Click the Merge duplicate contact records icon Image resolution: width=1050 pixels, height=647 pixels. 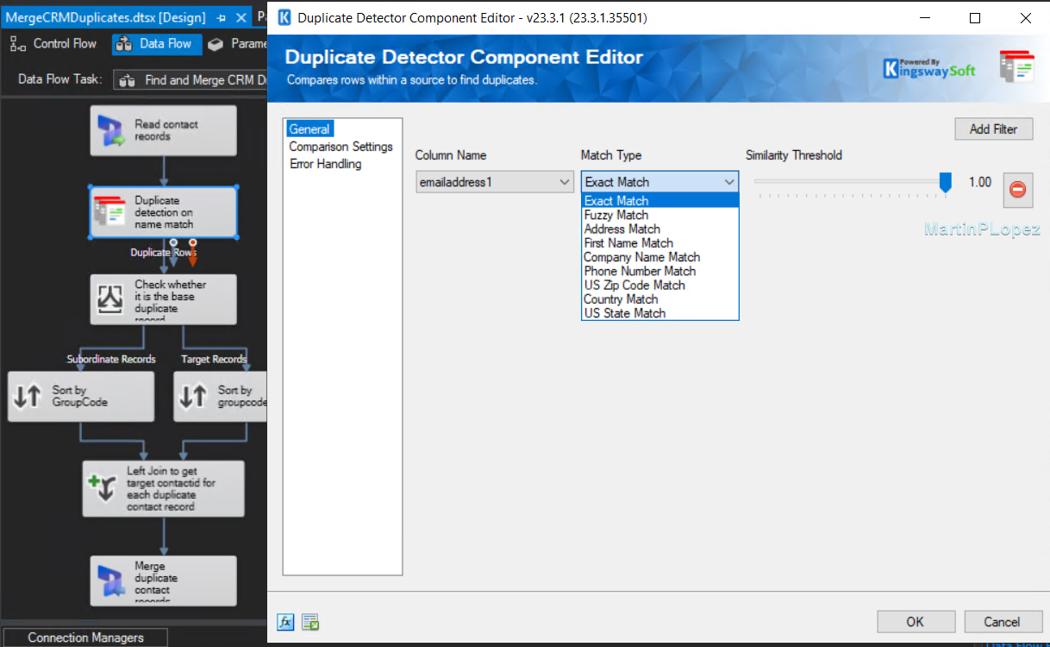click(x=111, y=580)
